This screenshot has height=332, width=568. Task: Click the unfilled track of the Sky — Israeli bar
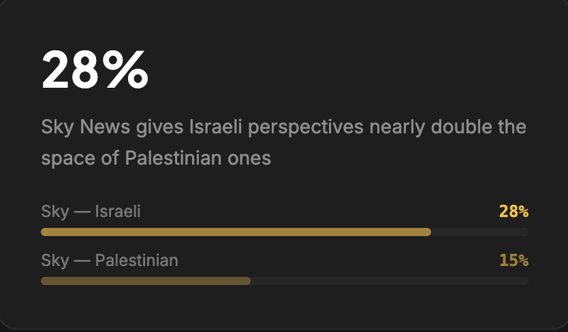click(479, 232)
